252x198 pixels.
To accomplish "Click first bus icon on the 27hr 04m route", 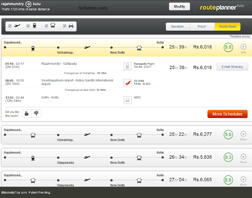I will click(x=33, y=181).
